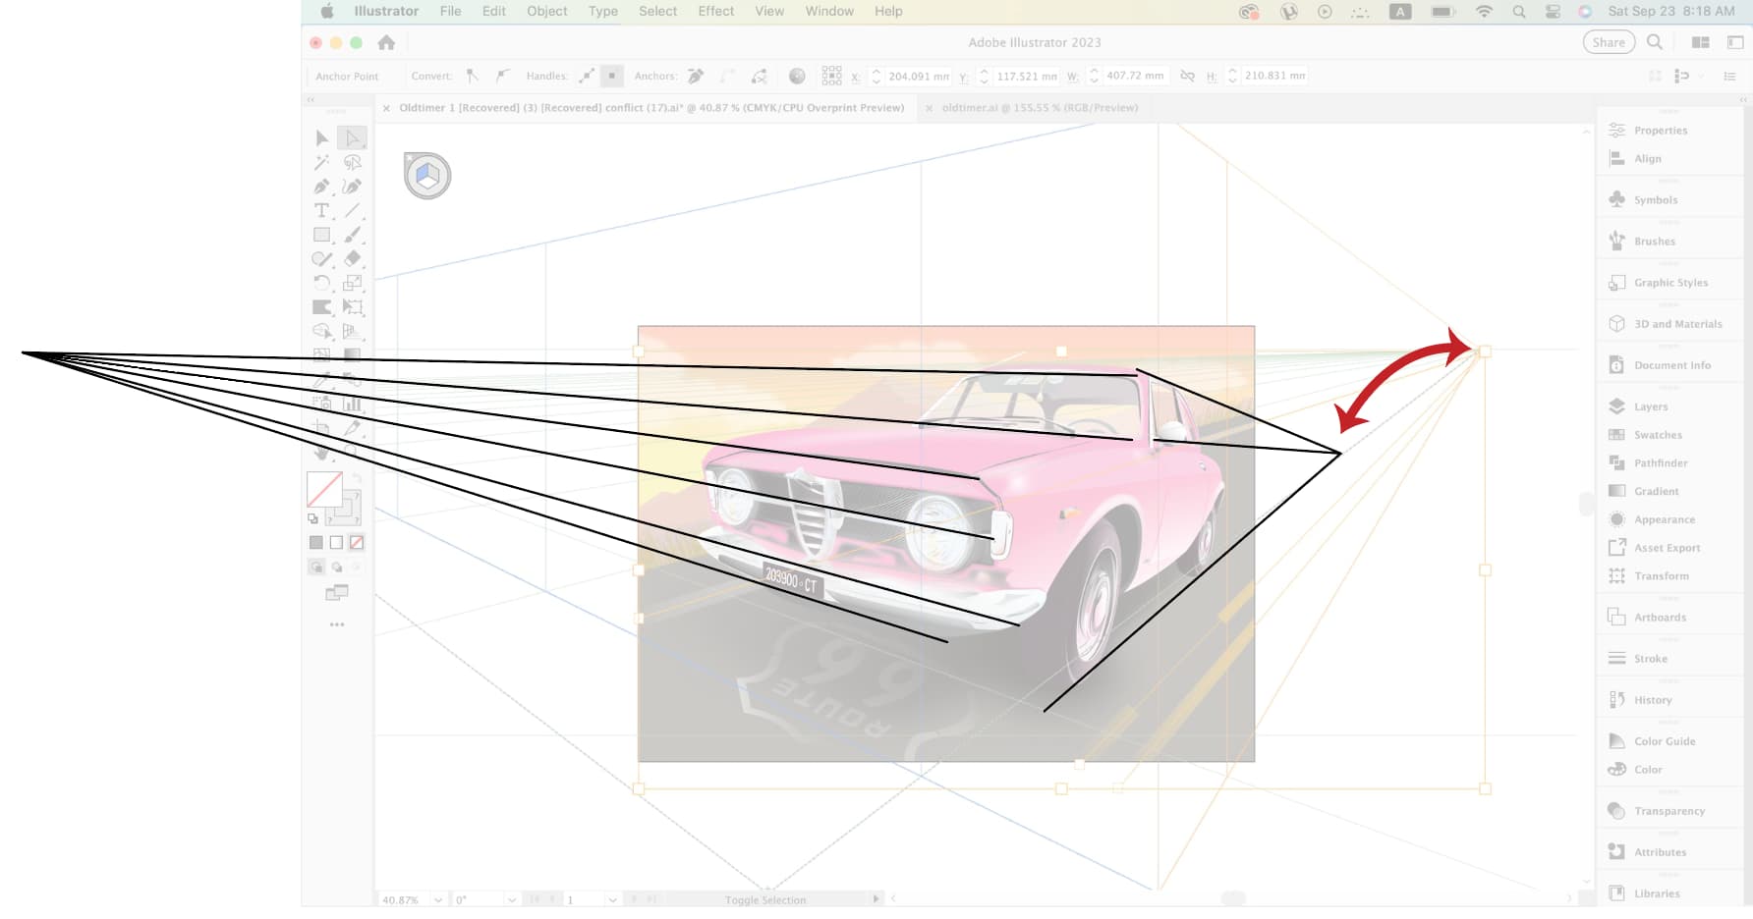Select the Perspective Grid tool
This screenshot has height=919, width=1753.
tap(352, 332)
